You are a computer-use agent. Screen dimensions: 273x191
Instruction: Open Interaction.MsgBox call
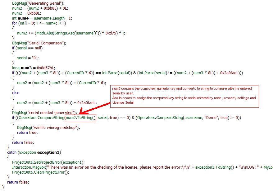pos(29,167)
